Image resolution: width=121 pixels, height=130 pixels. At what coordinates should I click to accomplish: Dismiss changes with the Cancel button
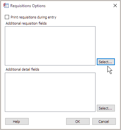pos(104,122)
